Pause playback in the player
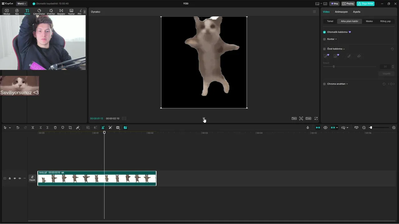This screenshot has height=224, width=399. [204, 119]
